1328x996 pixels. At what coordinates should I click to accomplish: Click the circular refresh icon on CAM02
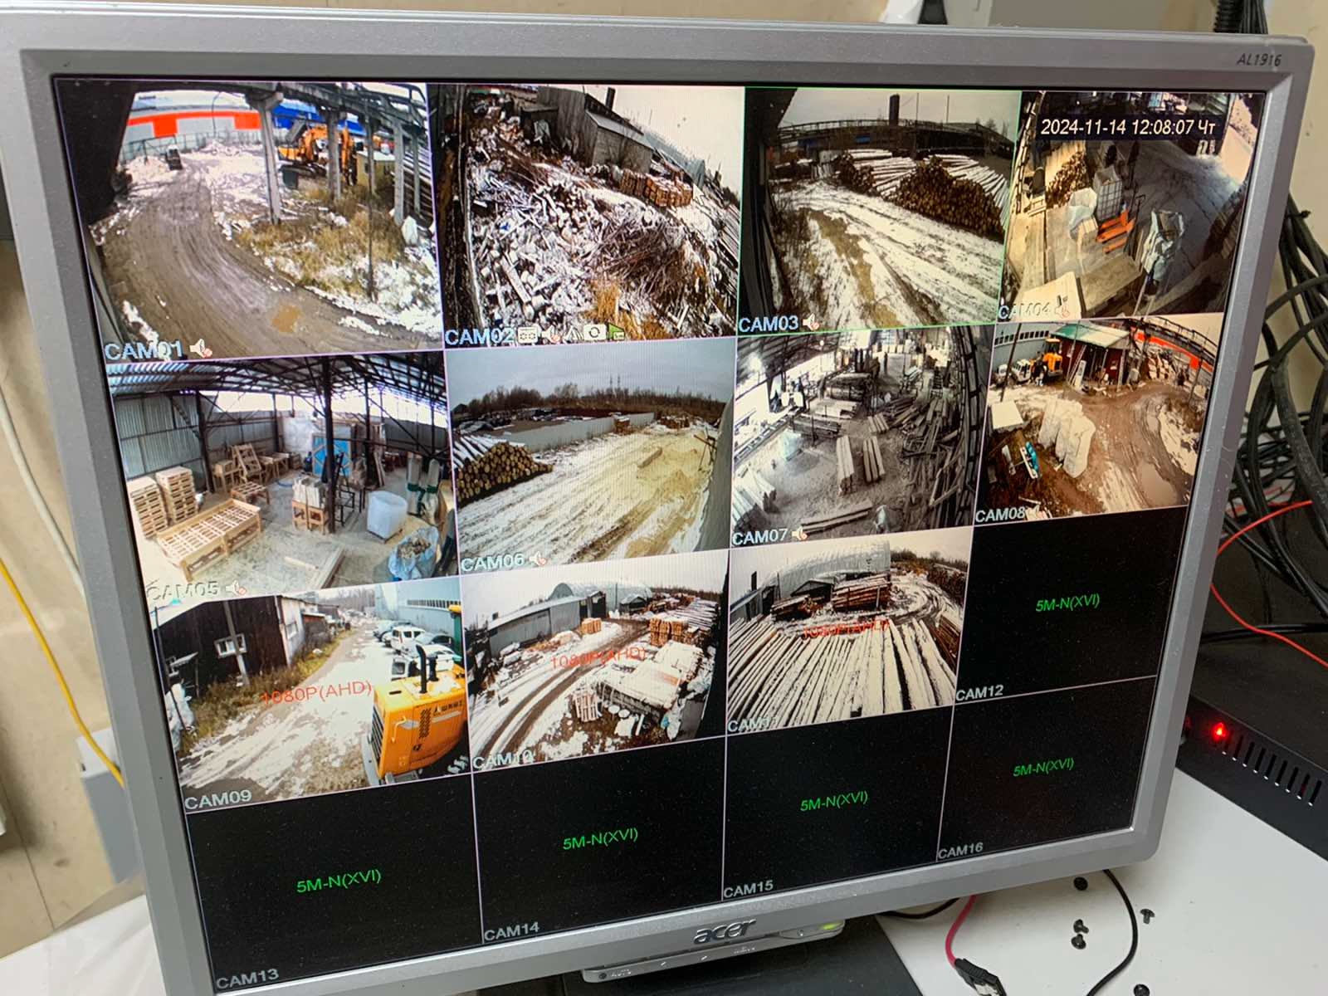(594, 333)
